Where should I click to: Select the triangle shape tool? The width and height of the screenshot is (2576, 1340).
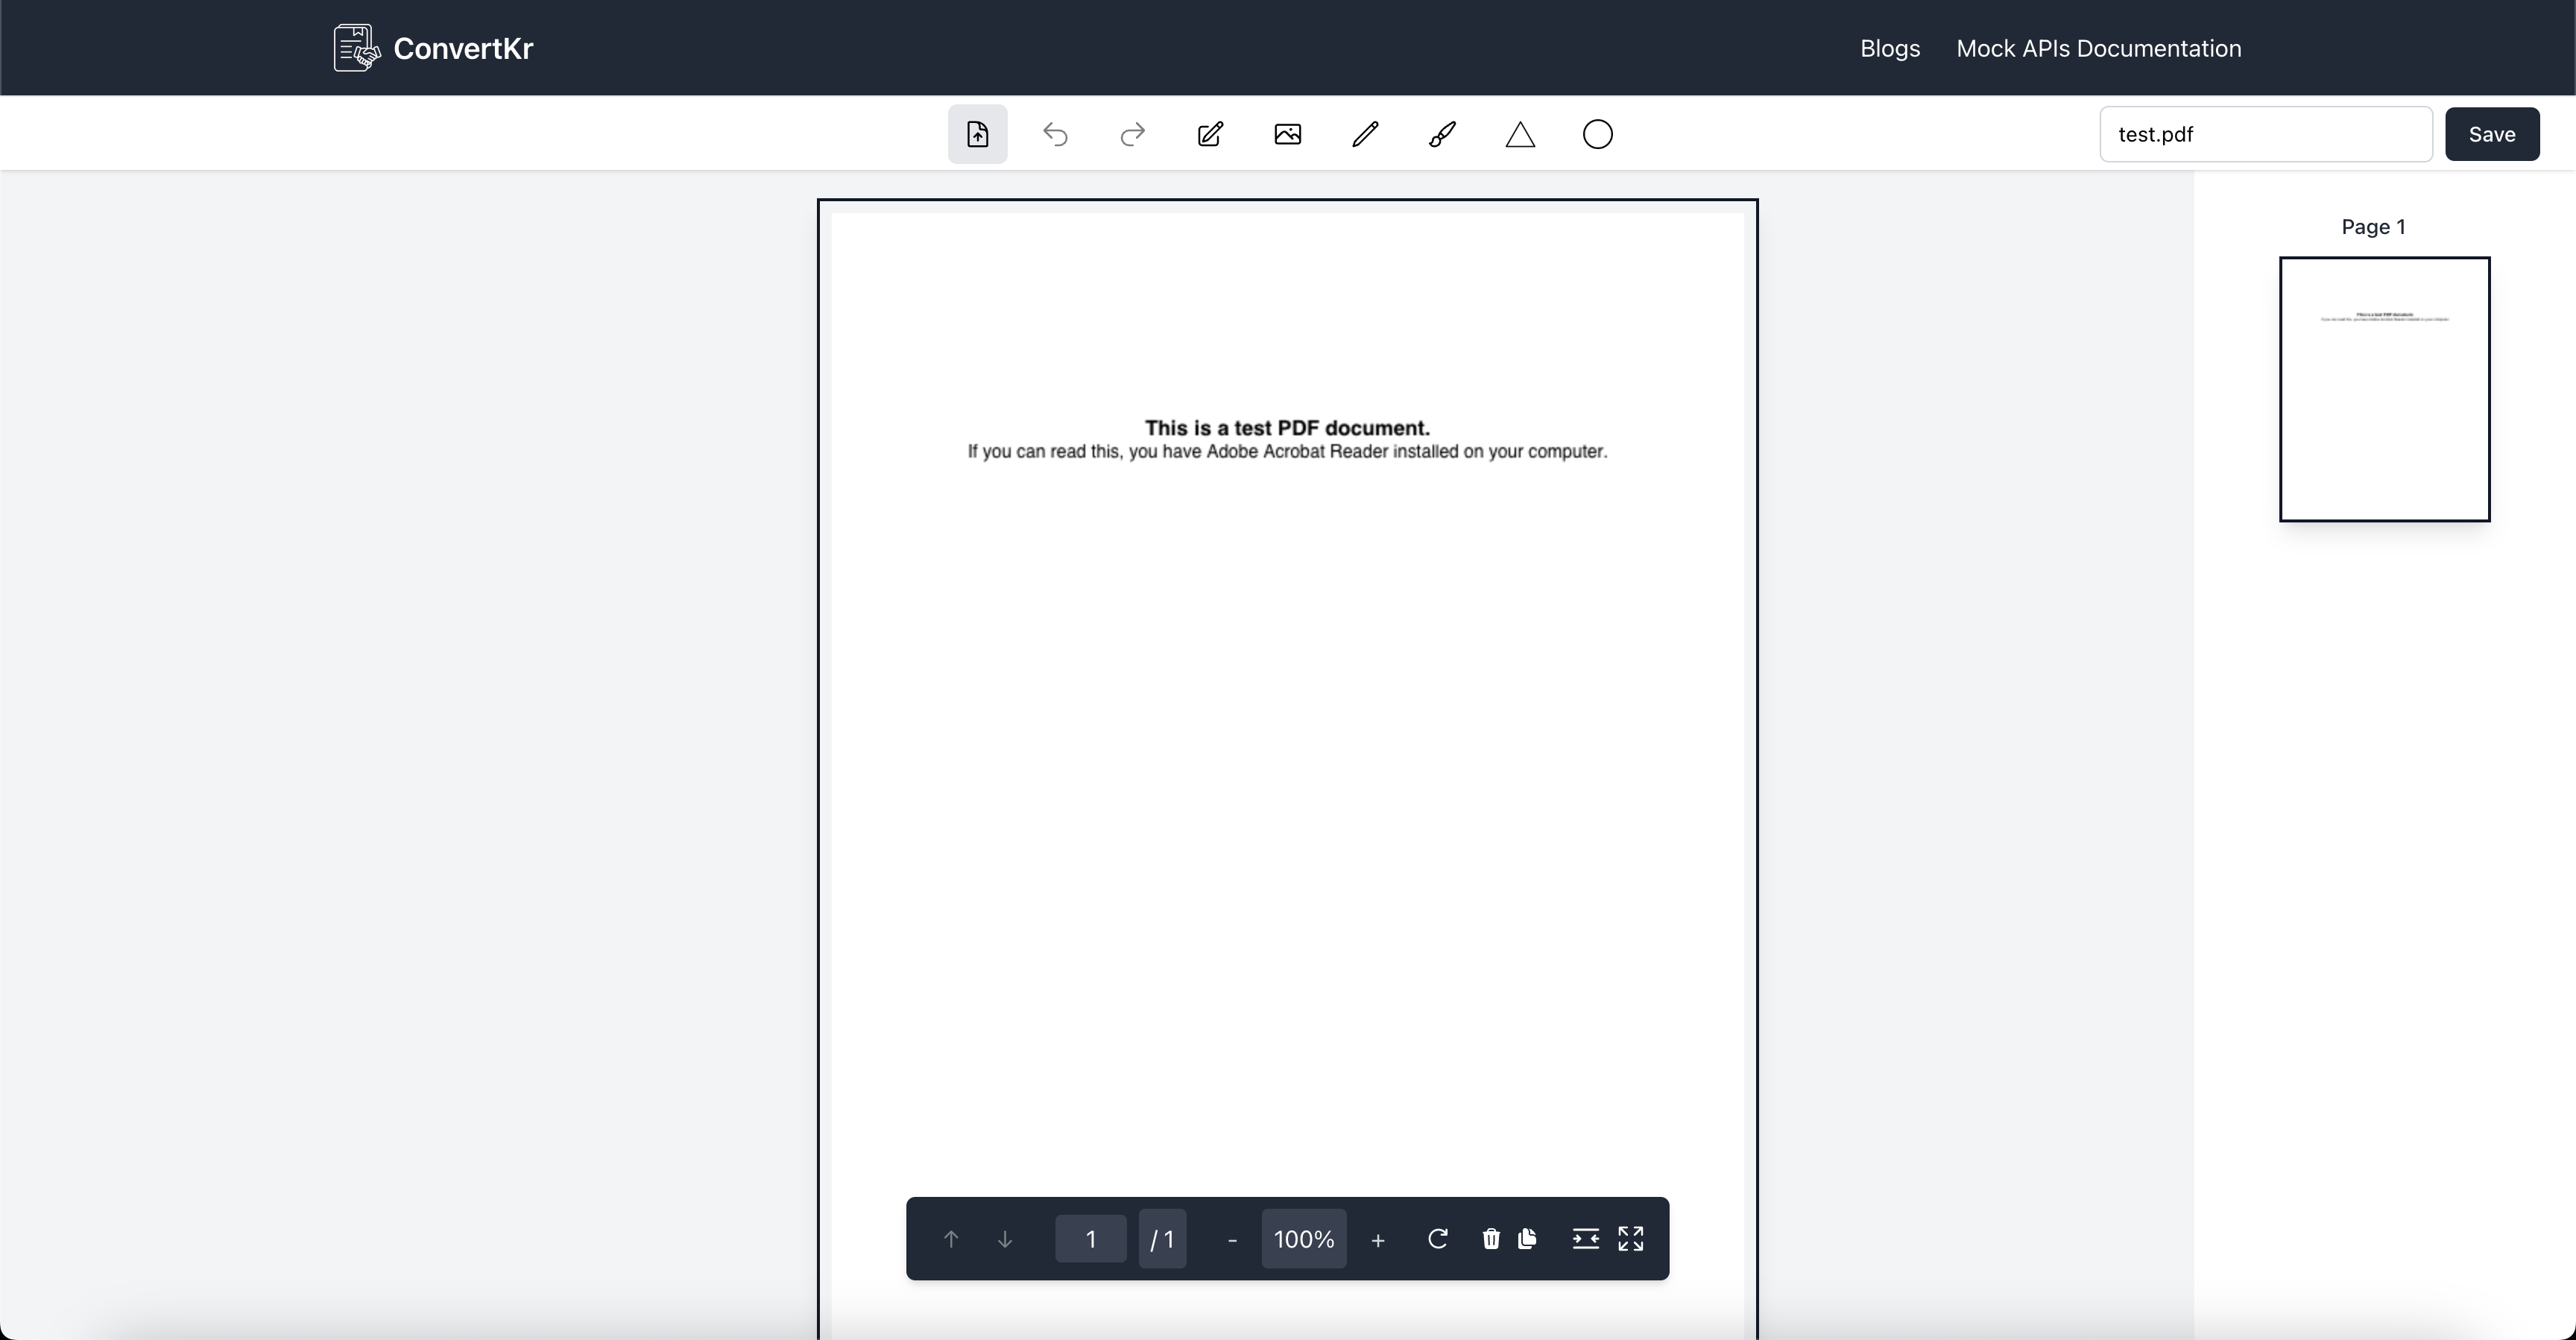pyautogui.click(x=1520, y=134)
